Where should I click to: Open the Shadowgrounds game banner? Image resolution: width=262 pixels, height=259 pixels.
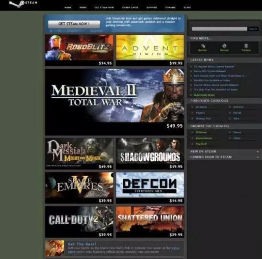click(x=150, y=153)
